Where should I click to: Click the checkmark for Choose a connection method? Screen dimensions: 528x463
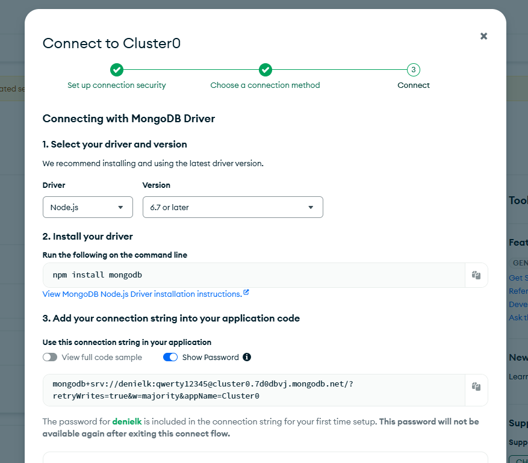(266, 70)
